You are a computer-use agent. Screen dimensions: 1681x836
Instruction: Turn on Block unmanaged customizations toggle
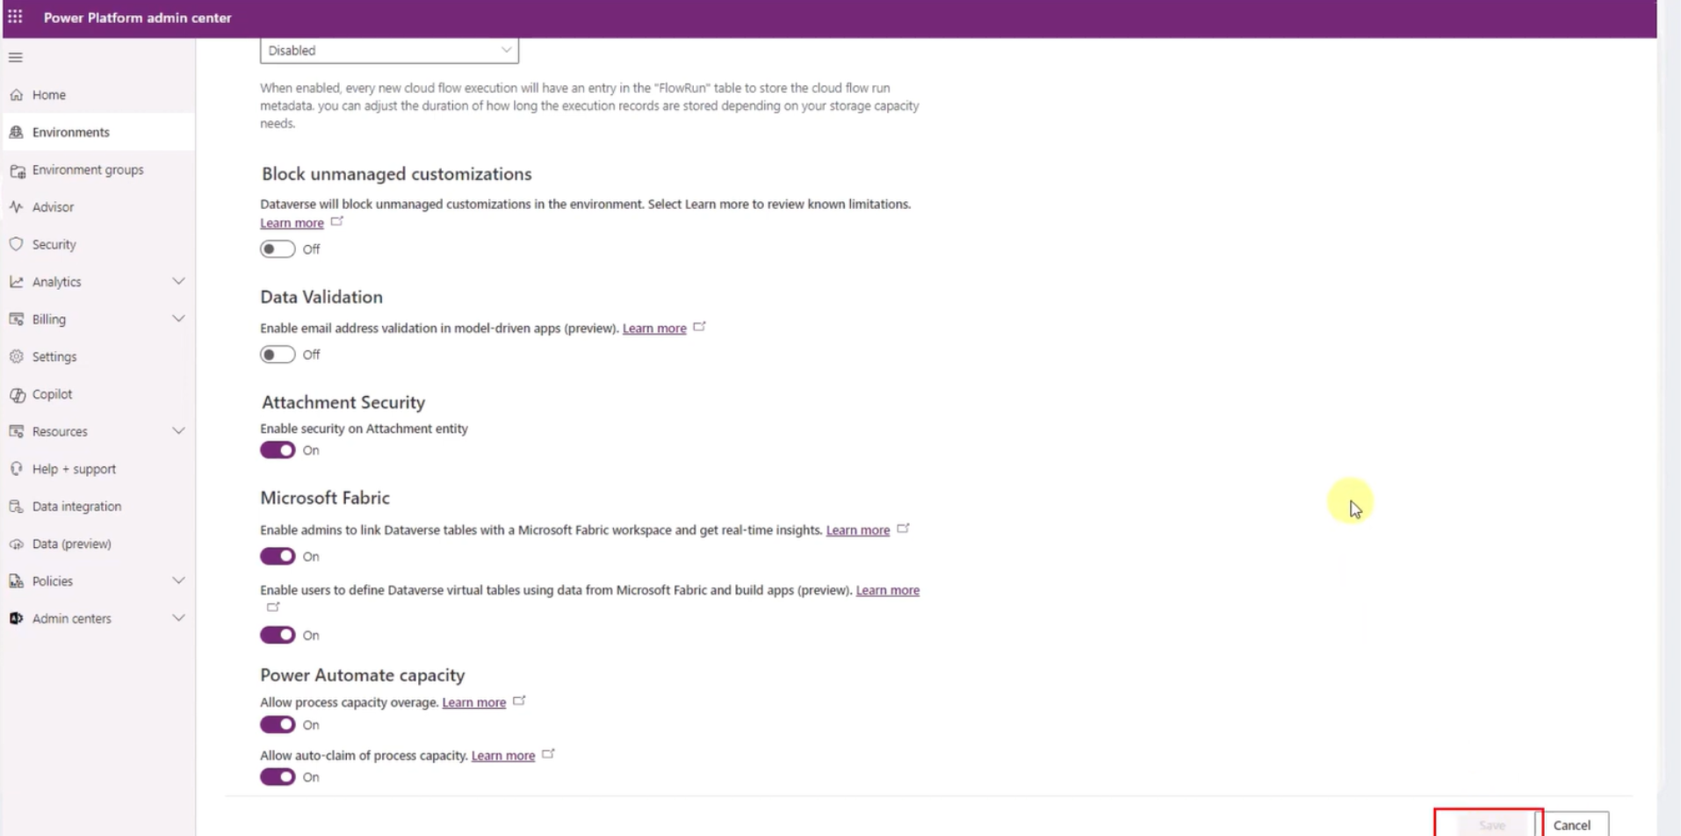click(x=278, y=249)
